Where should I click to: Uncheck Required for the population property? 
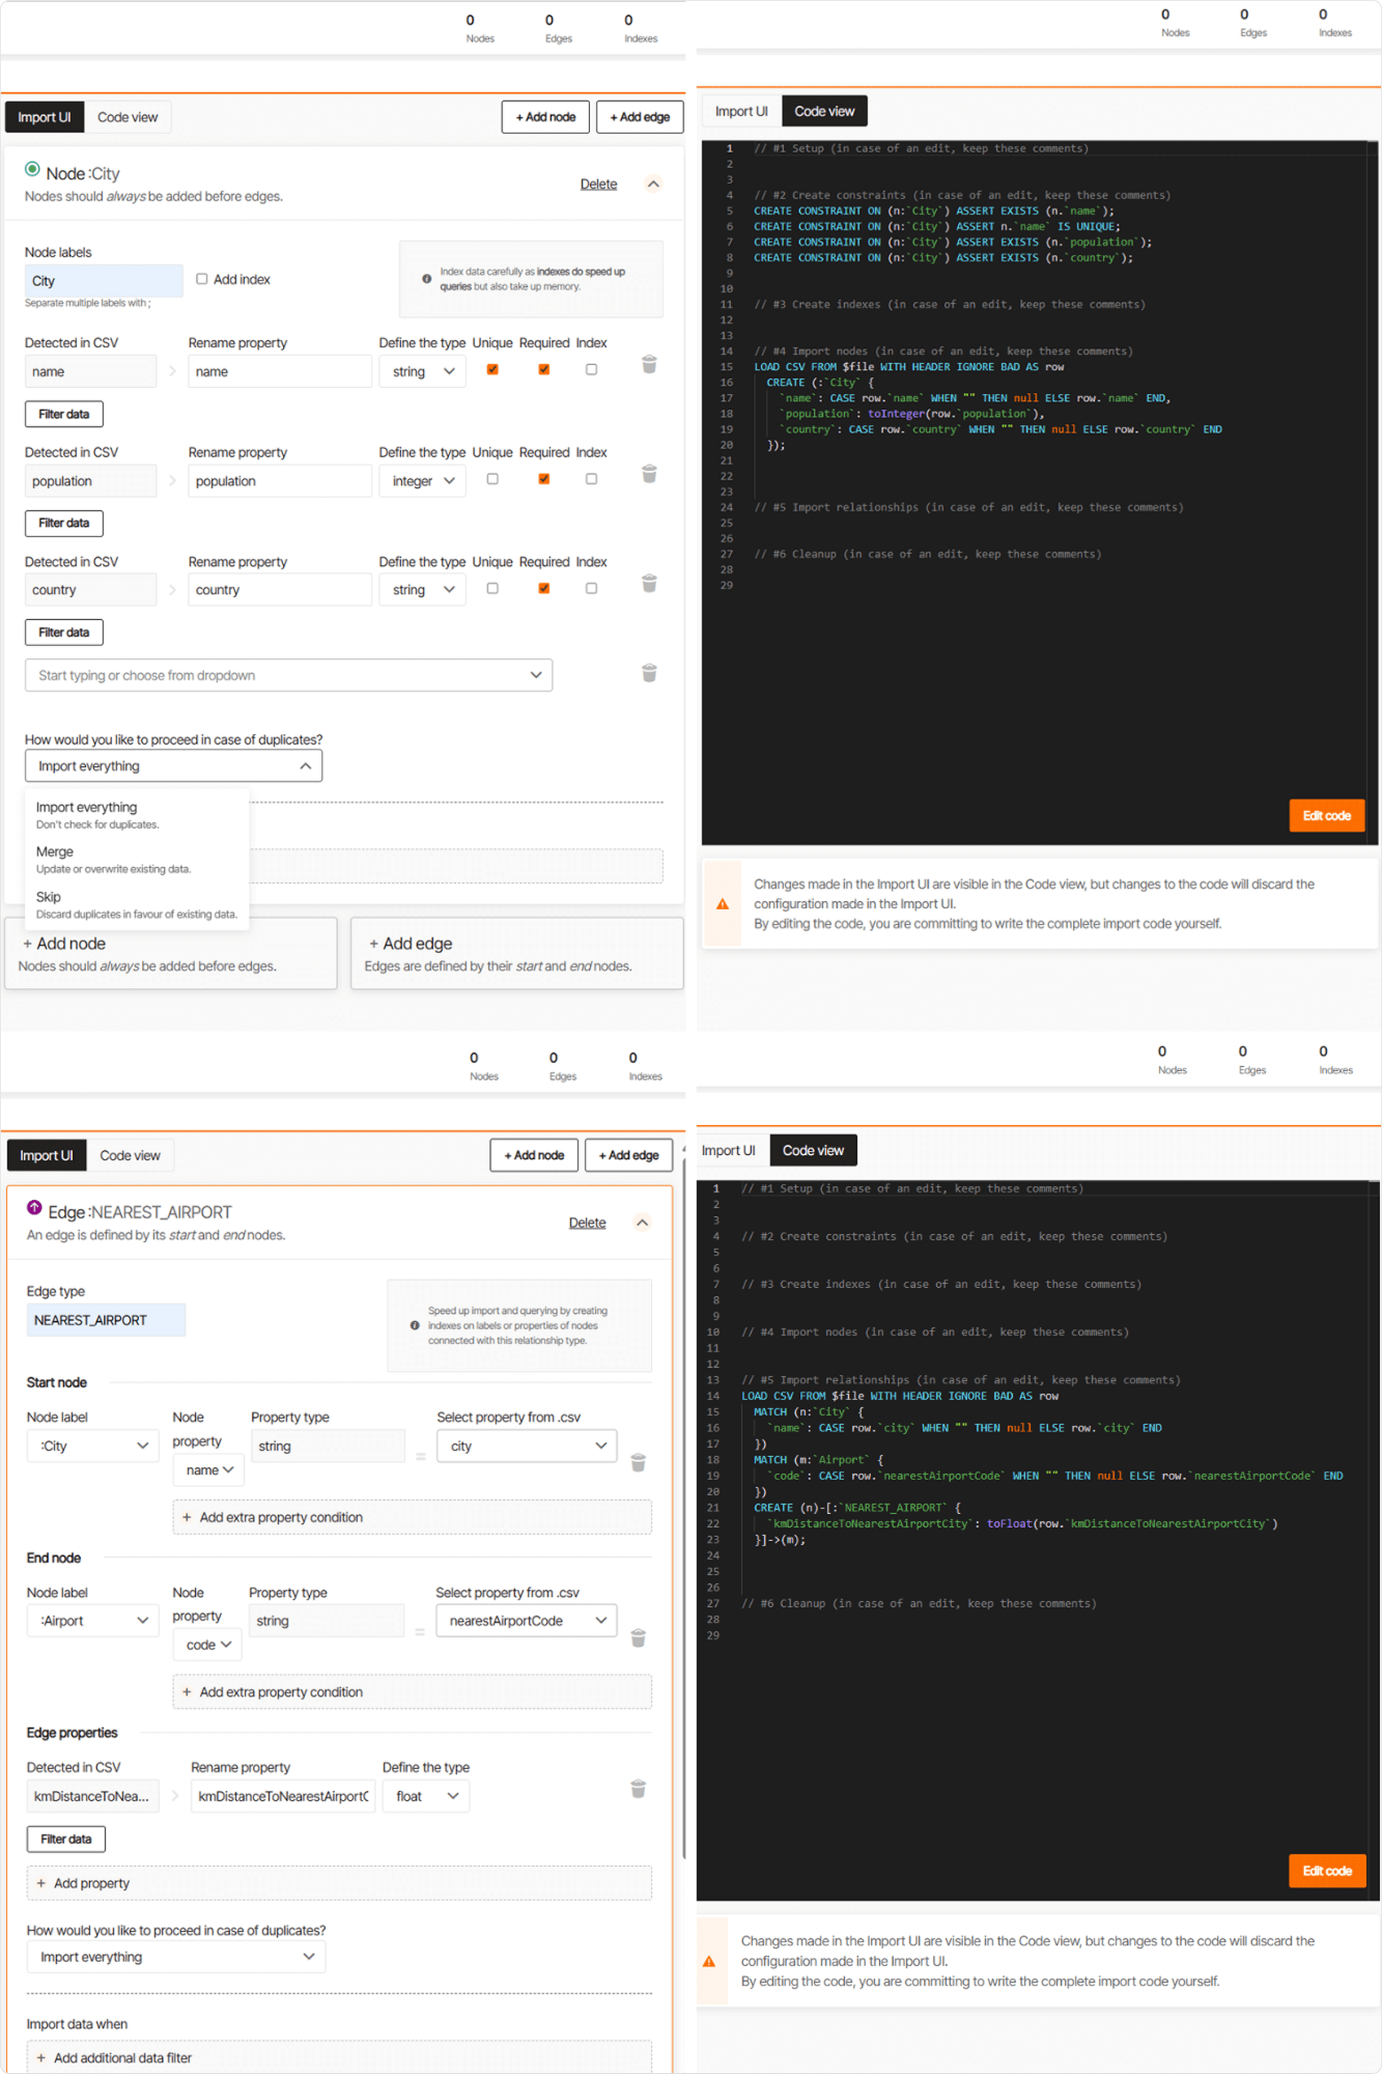(544, 479)
